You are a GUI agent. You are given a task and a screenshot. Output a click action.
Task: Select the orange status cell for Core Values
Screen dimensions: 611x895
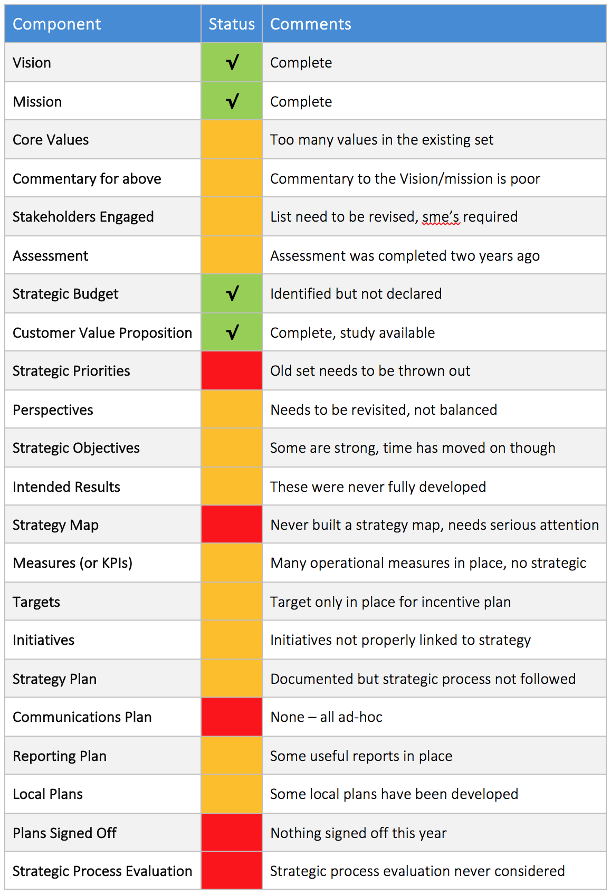coord(232,140)
